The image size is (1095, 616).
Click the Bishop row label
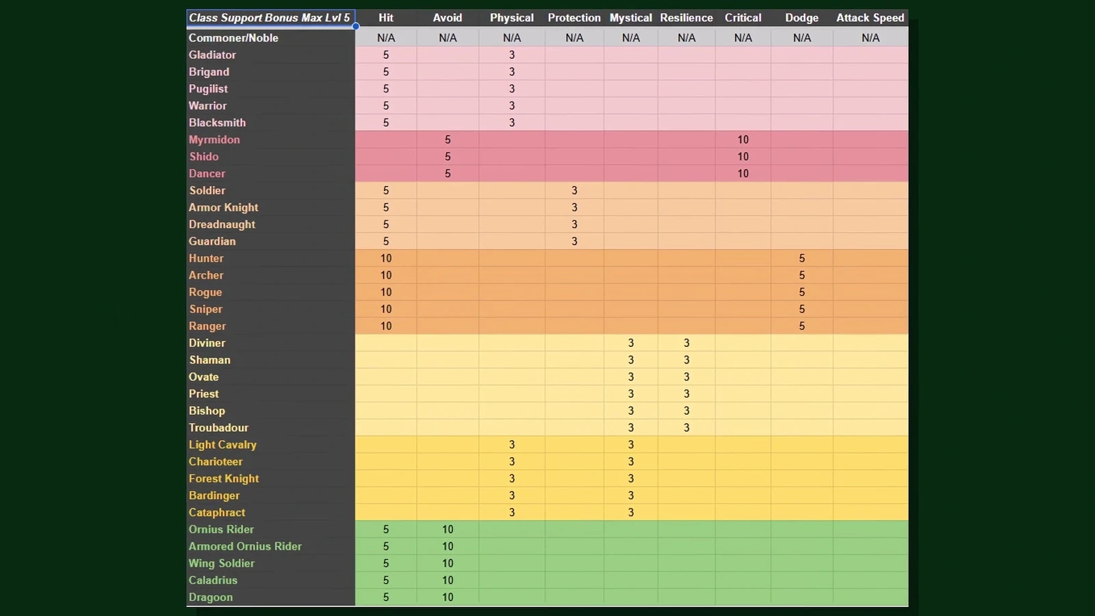[207, 411]
